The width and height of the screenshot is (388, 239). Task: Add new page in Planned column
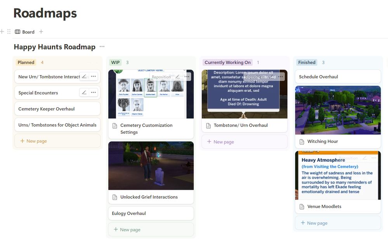(57, 141)
